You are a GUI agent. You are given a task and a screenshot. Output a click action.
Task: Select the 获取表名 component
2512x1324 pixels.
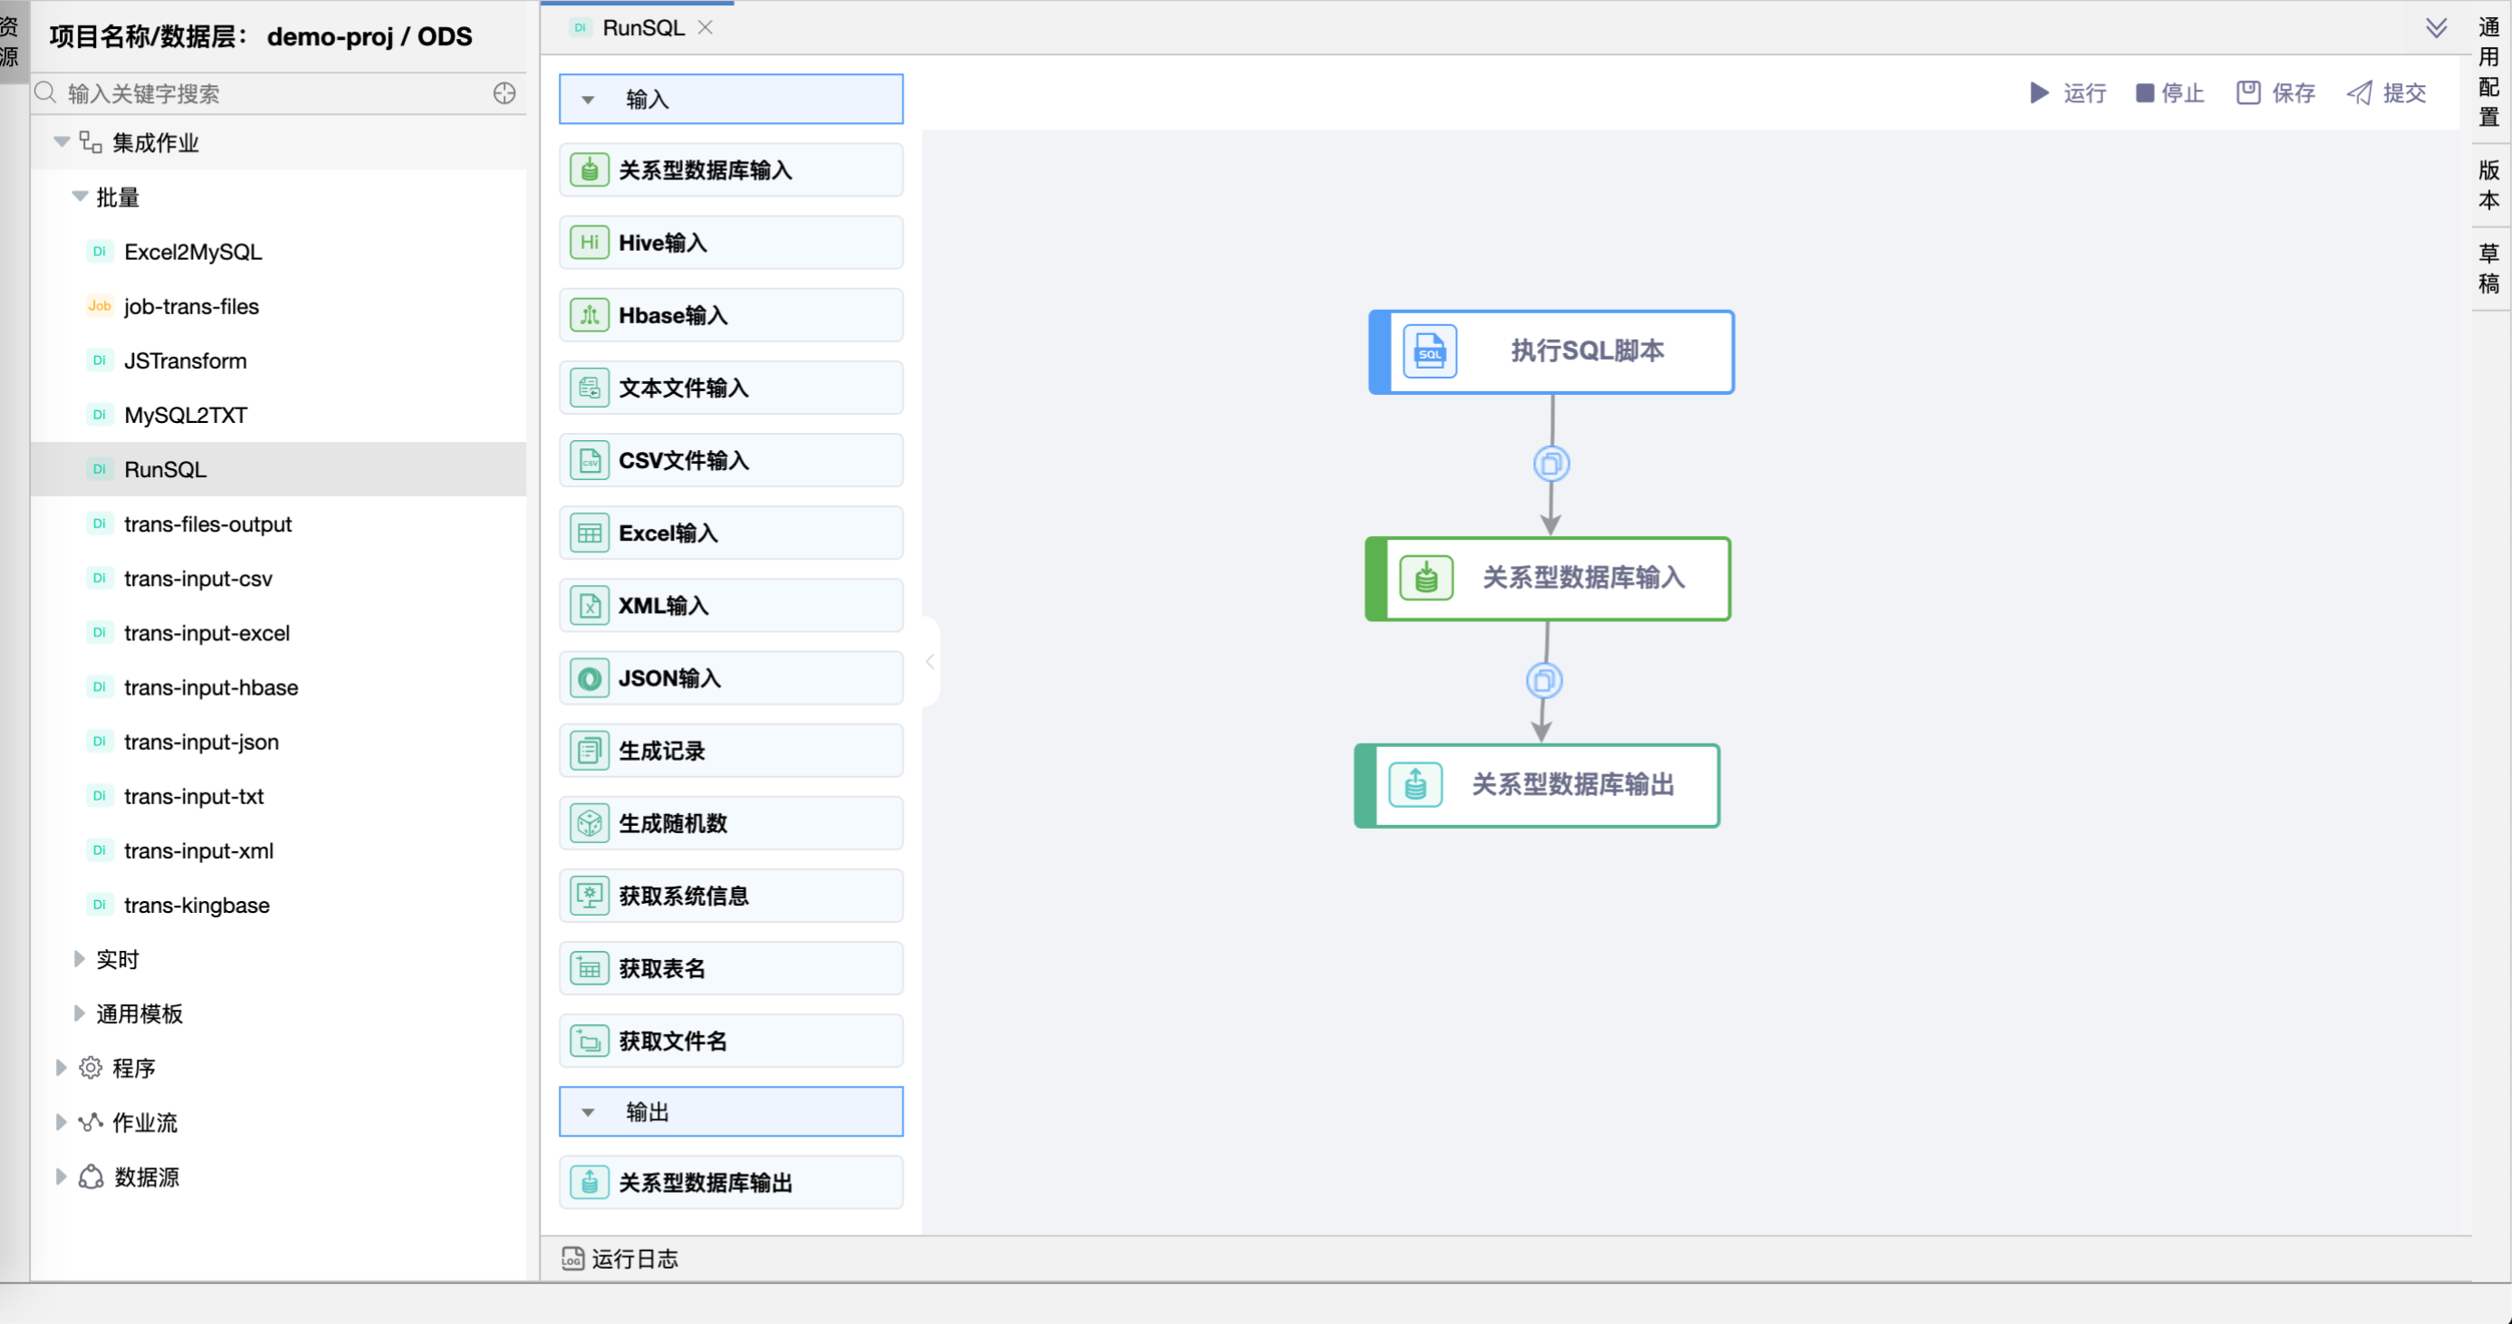(731, 967)
